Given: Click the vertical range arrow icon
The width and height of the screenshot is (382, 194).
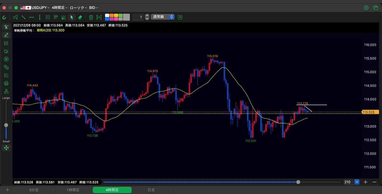Looking at the screenshot, I should [x=99, y=17].
